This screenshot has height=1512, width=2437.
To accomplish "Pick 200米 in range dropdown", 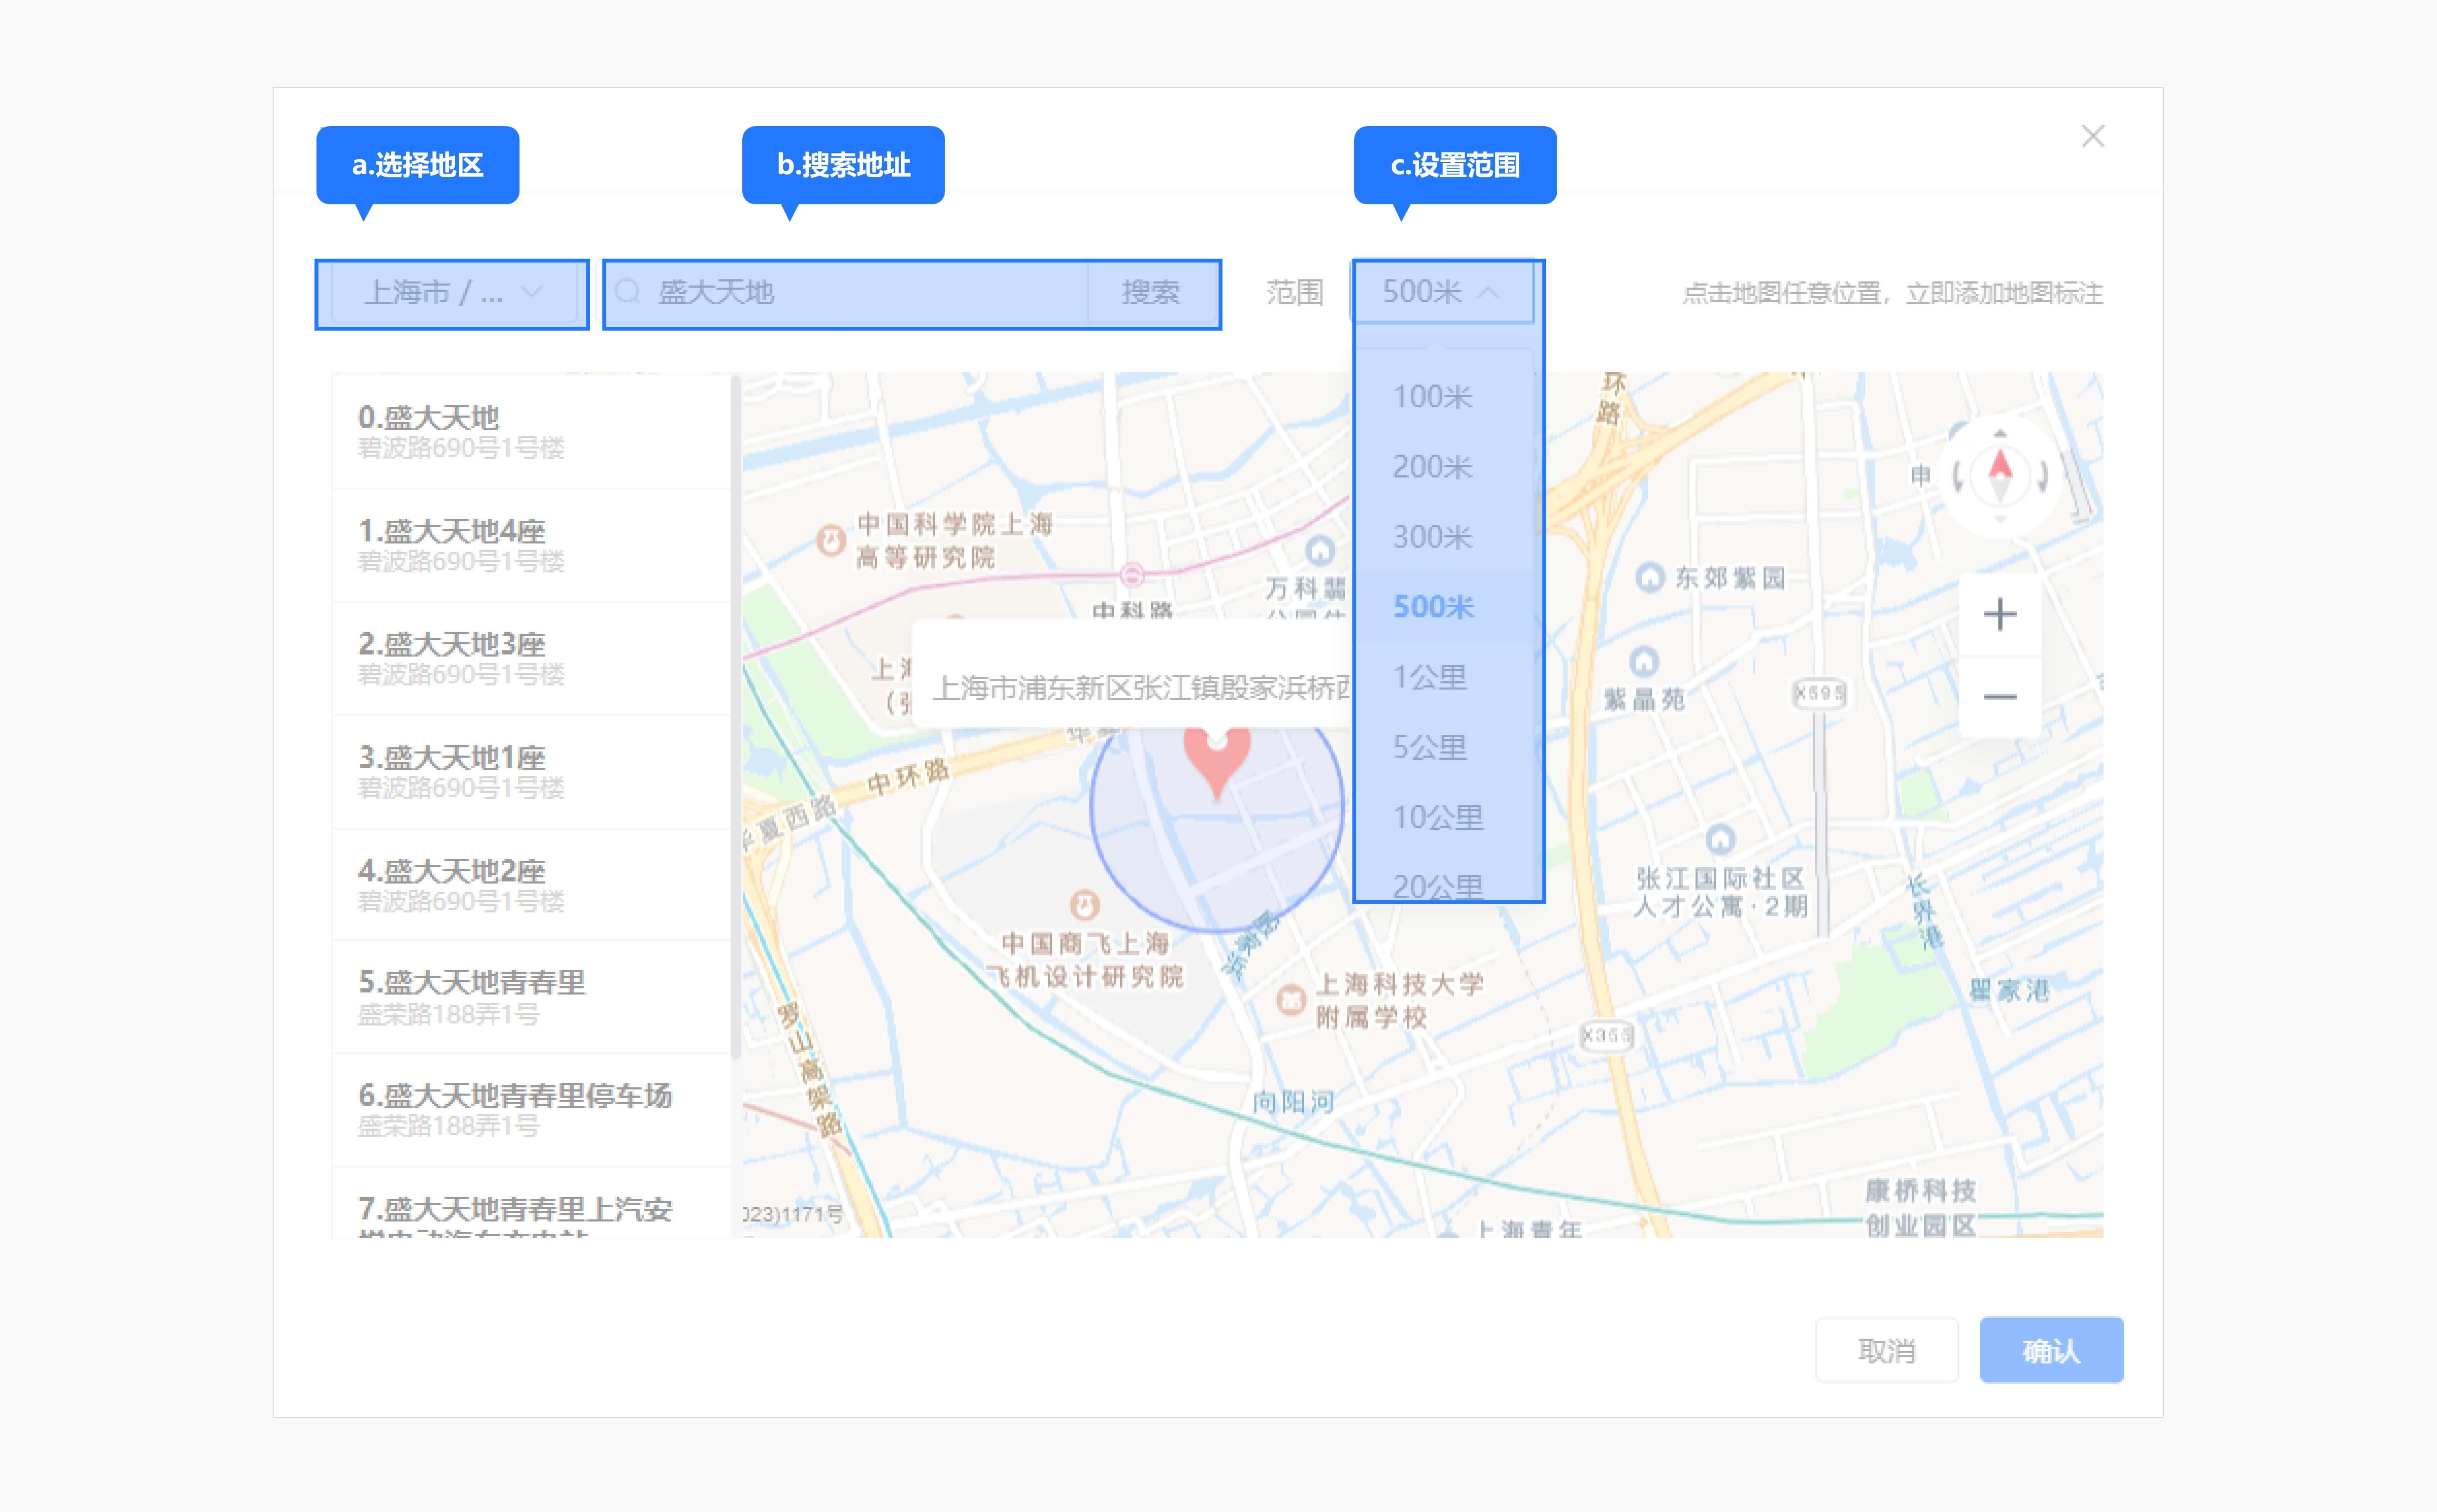I will click(x=1432, y=467).
